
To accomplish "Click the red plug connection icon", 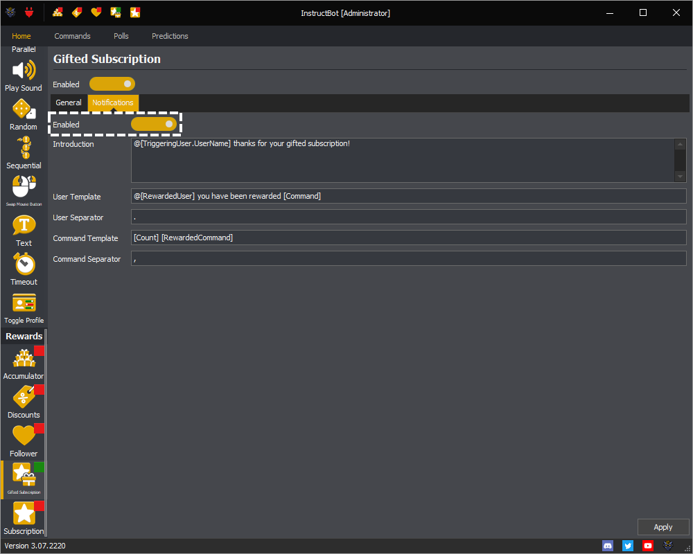I will point(29,12).
